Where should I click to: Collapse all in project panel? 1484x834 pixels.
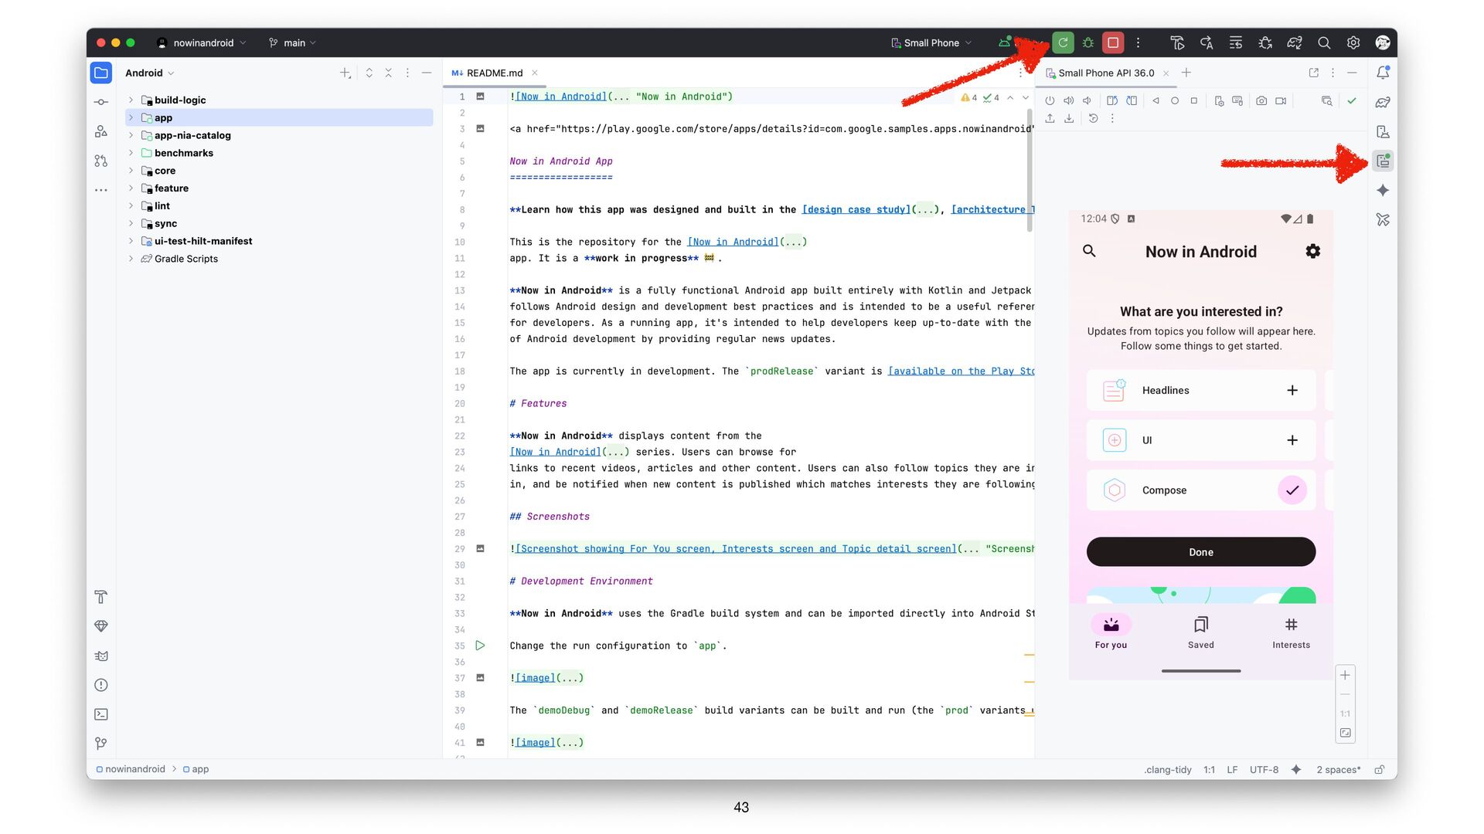coord(389,73)
